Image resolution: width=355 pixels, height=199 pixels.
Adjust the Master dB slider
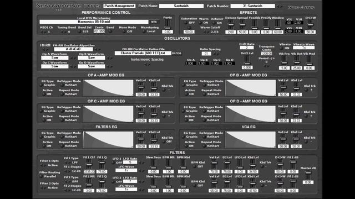308,175
